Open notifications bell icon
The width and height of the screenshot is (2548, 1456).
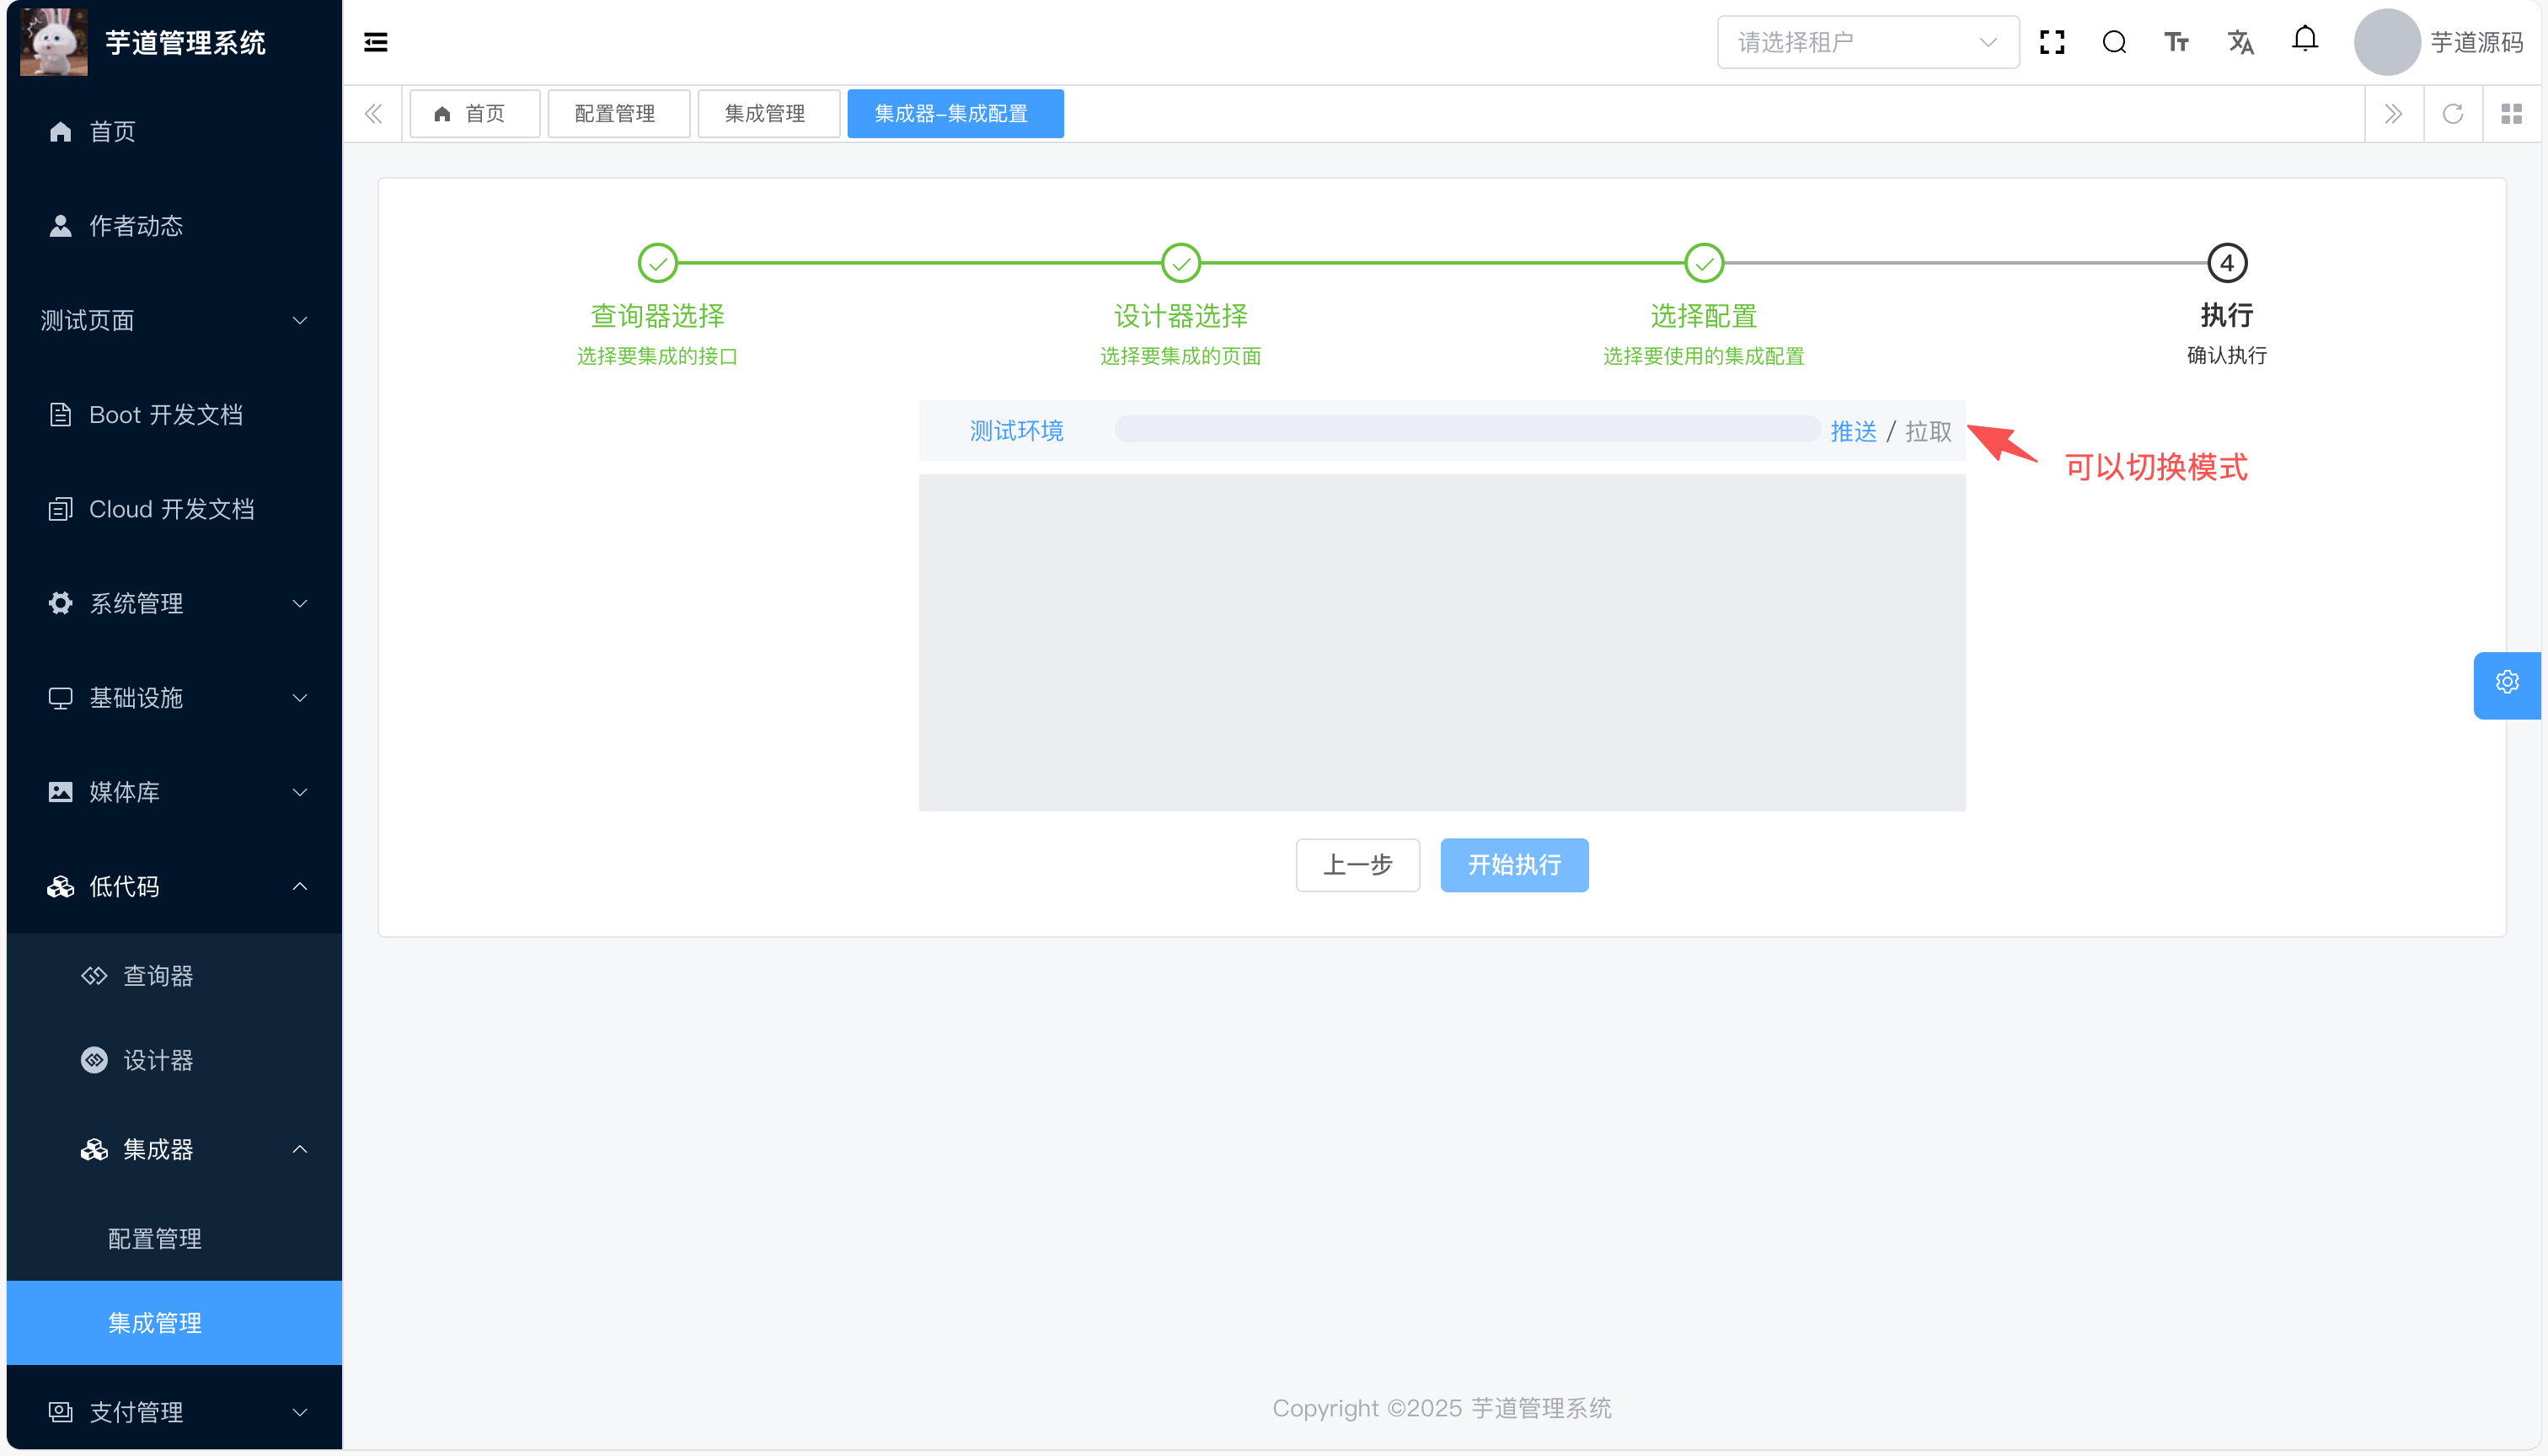click(2305, 40)
